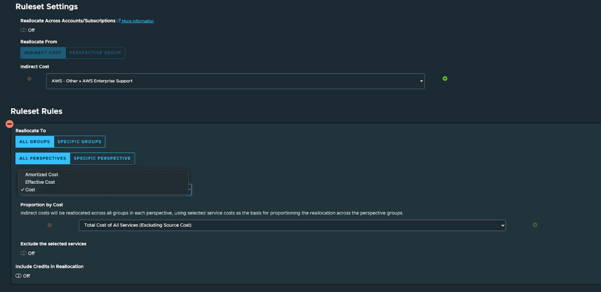Screen dimensions: 601x292
Task: Choose Amortized Cost from the open list
Action: click(42, 174)
